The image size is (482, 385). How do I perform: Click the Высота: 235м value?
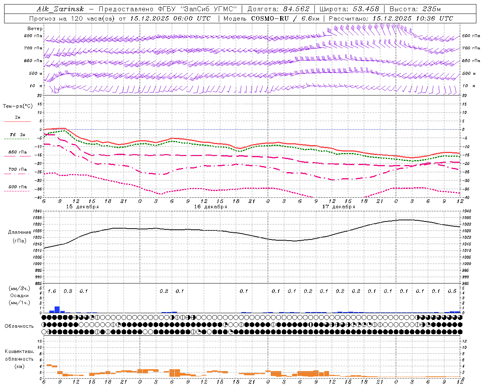pyautogui.click(x=415, y=9)
